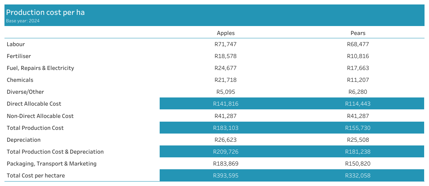Click the Base year: 2024 subtitle
429x186 pixels.
[x=23, y=21]
